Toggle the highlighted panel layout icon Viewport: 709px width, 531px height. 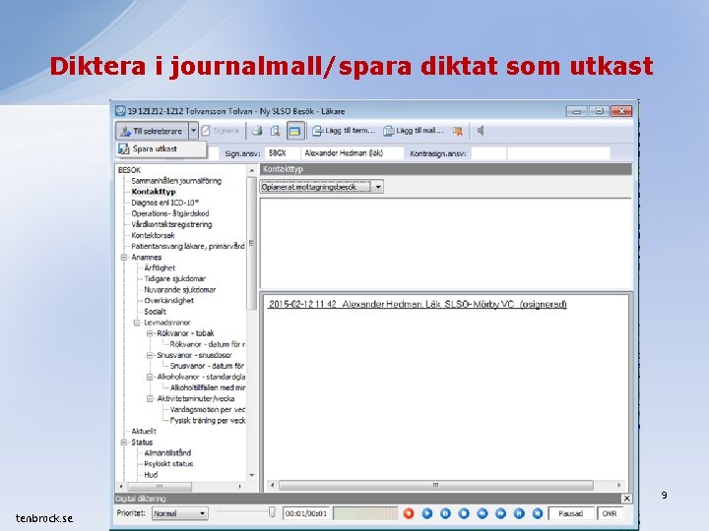click(294, 132)
